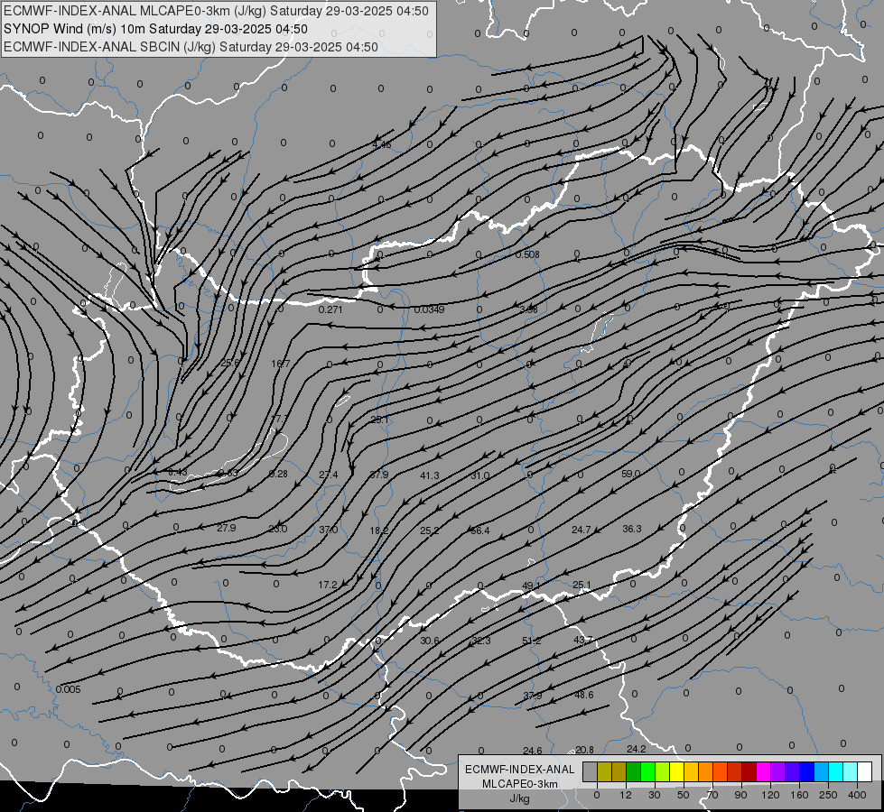Click the map value 49.1
This screenshot has height=812, width=884.
[531, 586]
